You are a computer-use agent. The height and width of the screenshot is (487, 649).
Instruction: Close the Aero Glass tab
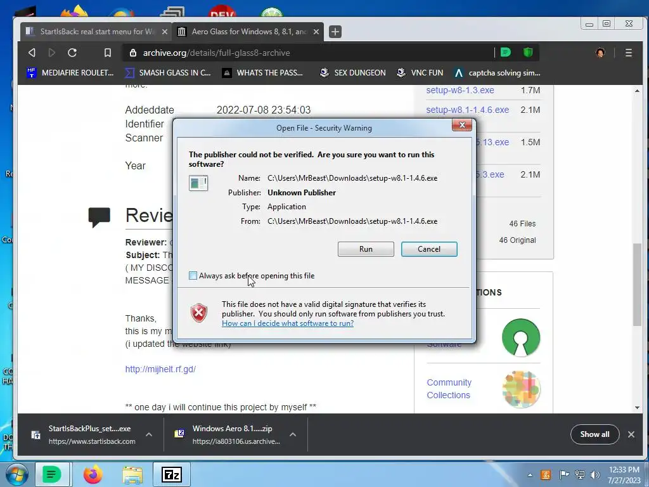[316, 32]
